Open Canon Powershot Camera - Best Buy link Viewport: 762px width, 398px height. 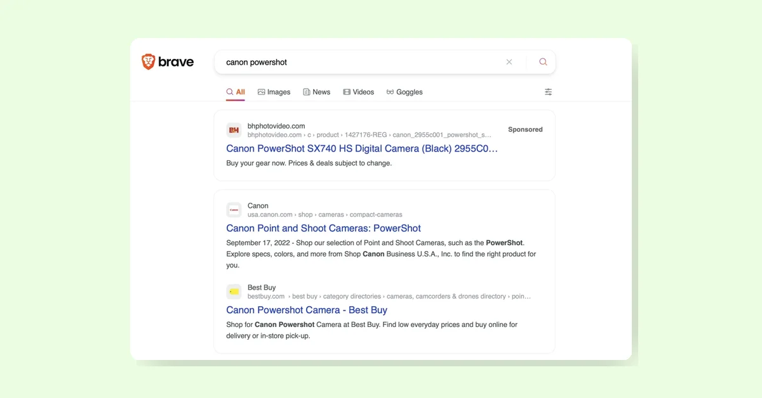pos(307,310)
